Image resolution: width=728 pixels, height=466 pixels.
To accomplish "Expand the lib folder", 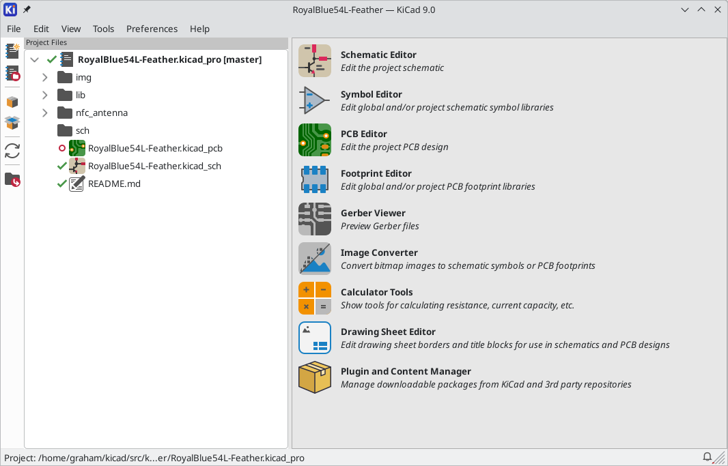I will coord(45,95).
